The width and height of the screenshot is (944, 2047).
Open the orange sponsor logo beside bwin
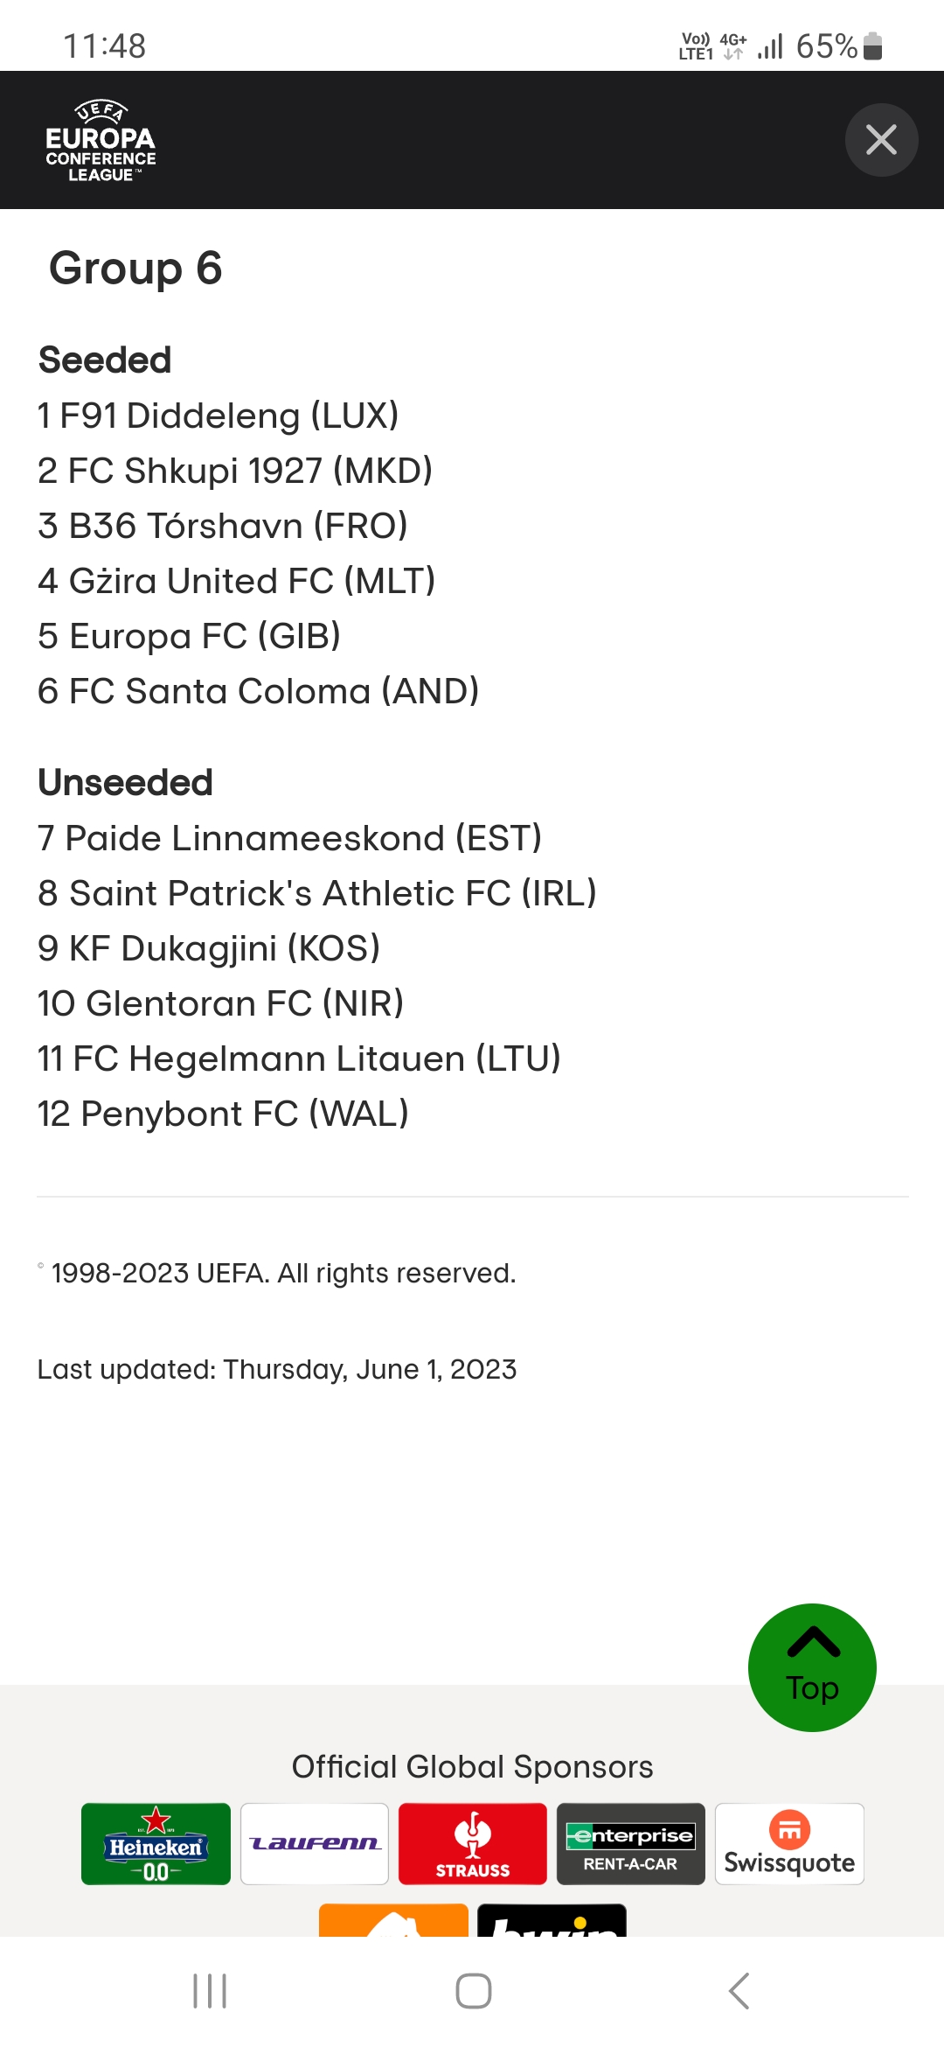point(393,1920)
